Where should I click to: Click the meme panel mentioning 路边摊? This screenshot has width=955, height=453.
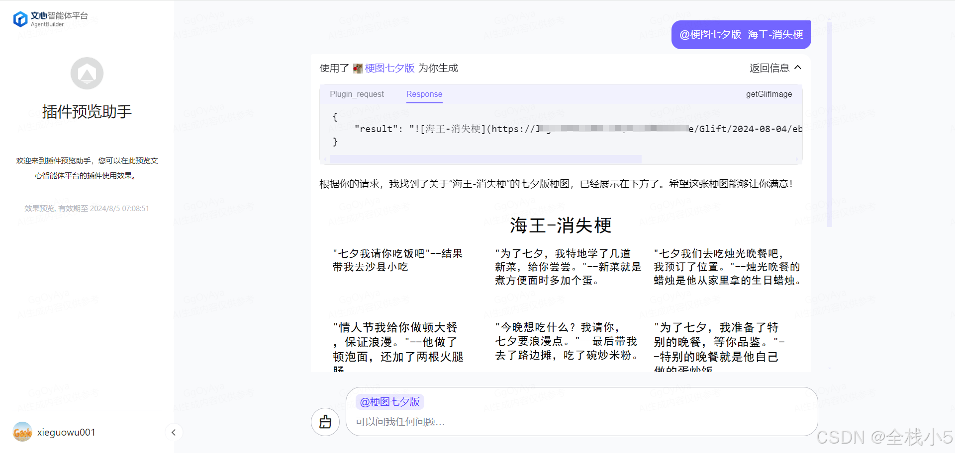click(x=567, y=341)
